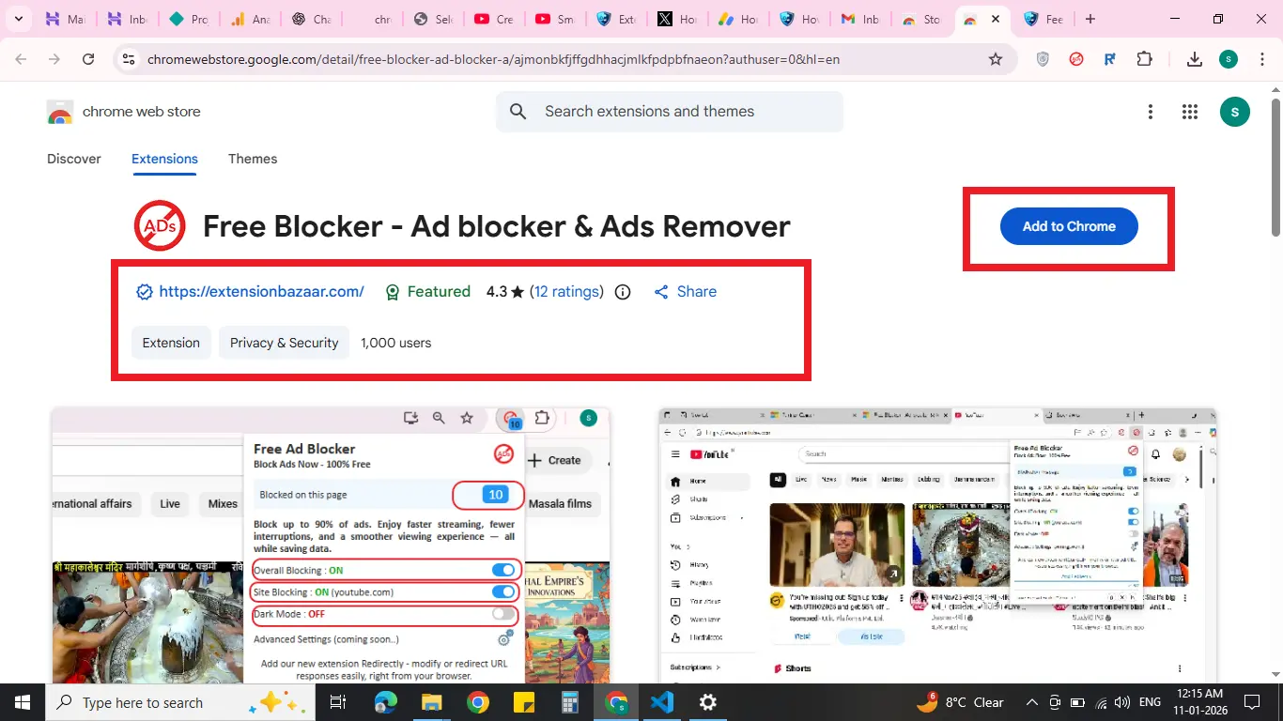Open the Google apps grid
Image resolution: width=1283 pixels, height=721 pixels.
click(1189, 112)
